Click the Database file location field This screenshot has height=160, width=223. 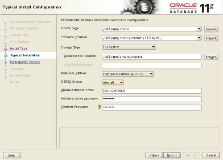(152, 57)
